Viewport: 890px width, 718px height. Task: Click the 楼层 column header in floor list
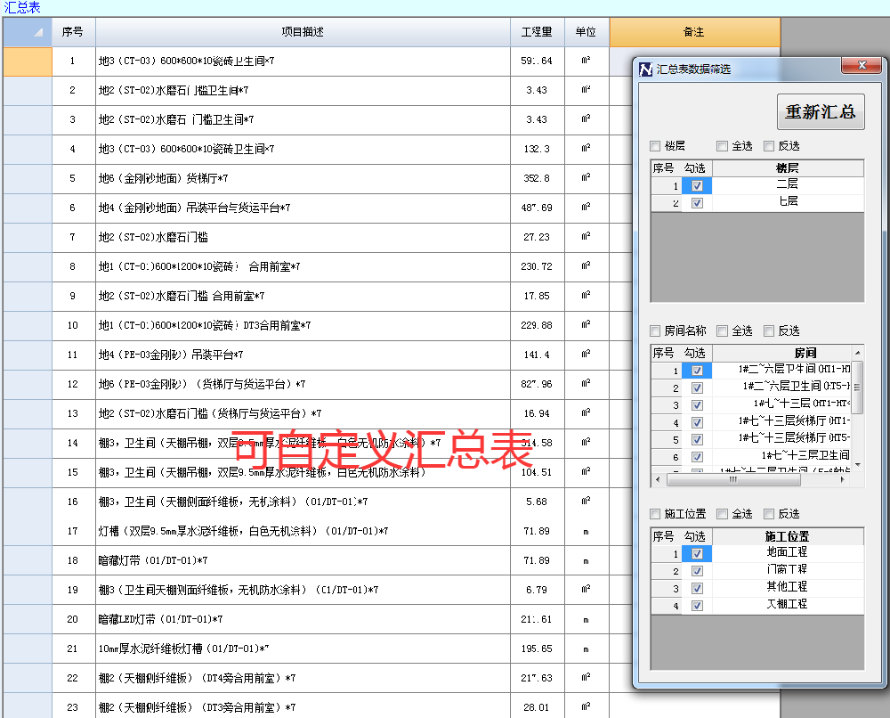[788, 168]
